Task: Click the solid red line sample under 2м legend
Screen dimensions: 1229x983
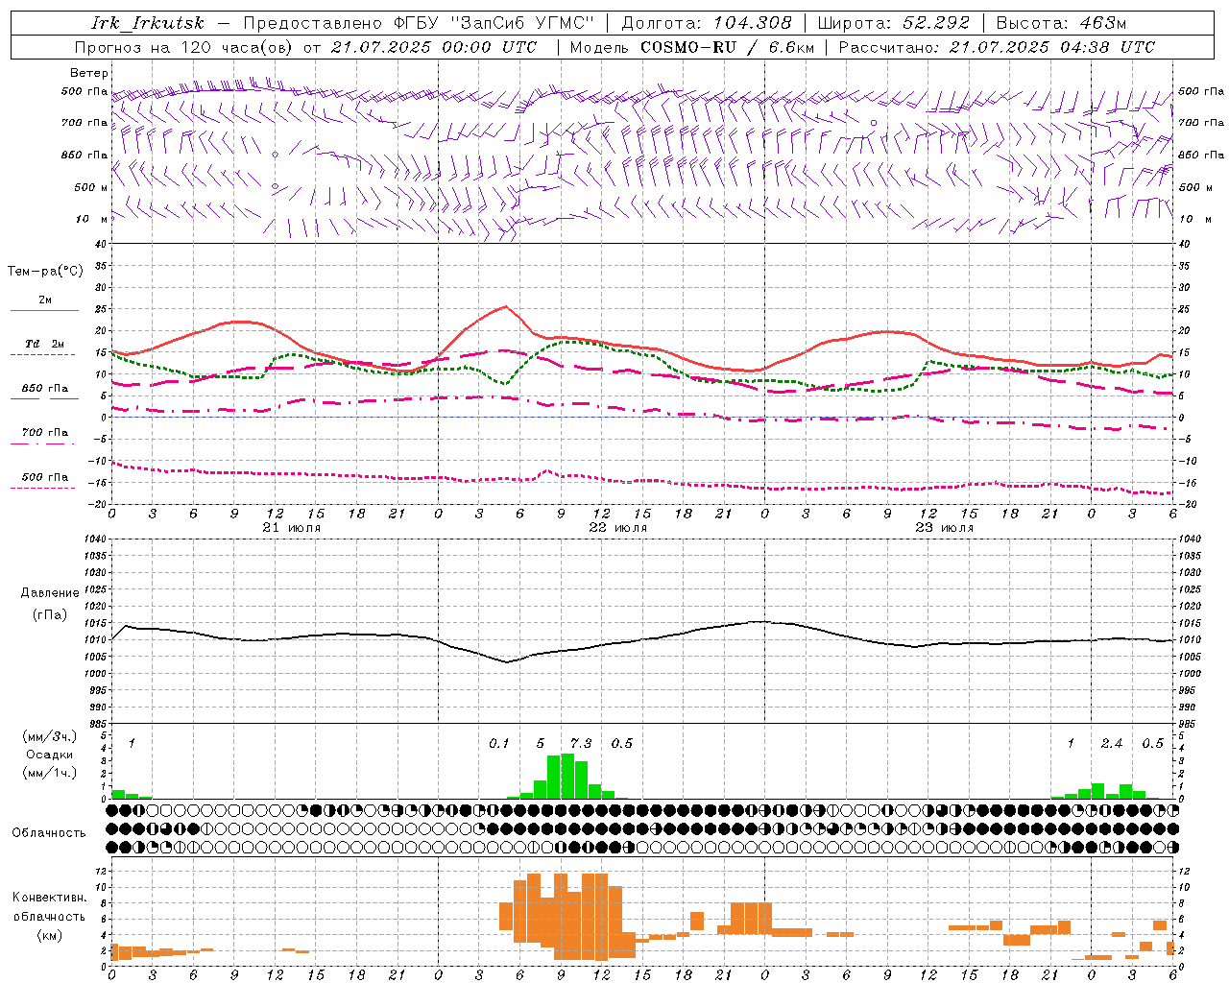Action: pyautogui.click(x=44, y=311)
